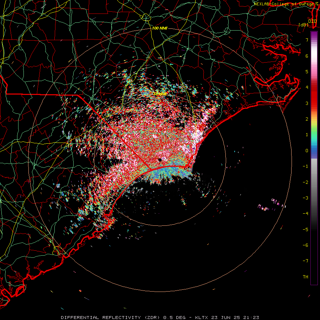
Task: Click the [dB] units label
Action: pos(303,25)
